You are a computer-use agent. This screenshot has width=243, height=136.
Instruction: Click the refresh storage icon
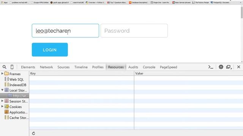point(33,133)
